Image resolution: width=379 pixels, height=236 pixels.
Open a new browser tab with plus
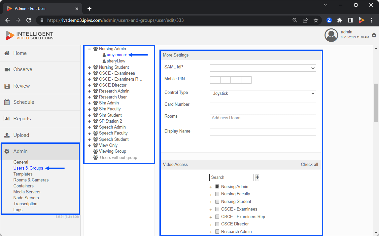coord(89,9)
